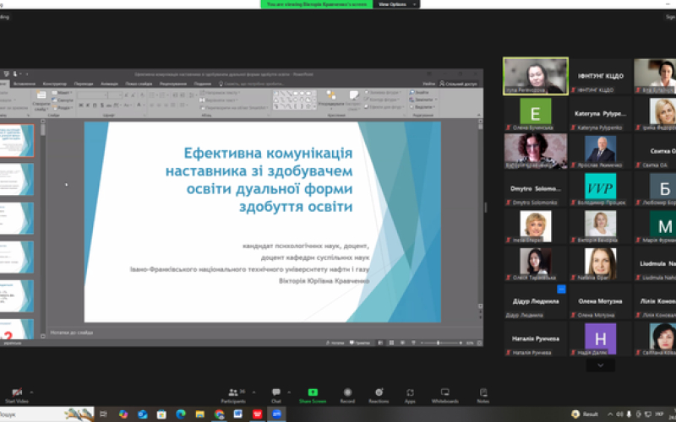Open the Whiteboards icon
This screenshot has width=676, height=422.
click(x=445, y=392)
